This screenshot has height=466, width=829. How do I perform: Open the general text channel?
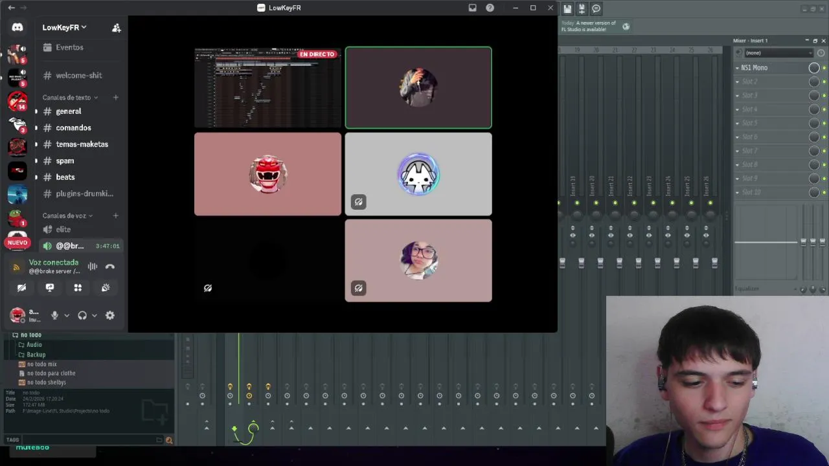pos(69,111)
